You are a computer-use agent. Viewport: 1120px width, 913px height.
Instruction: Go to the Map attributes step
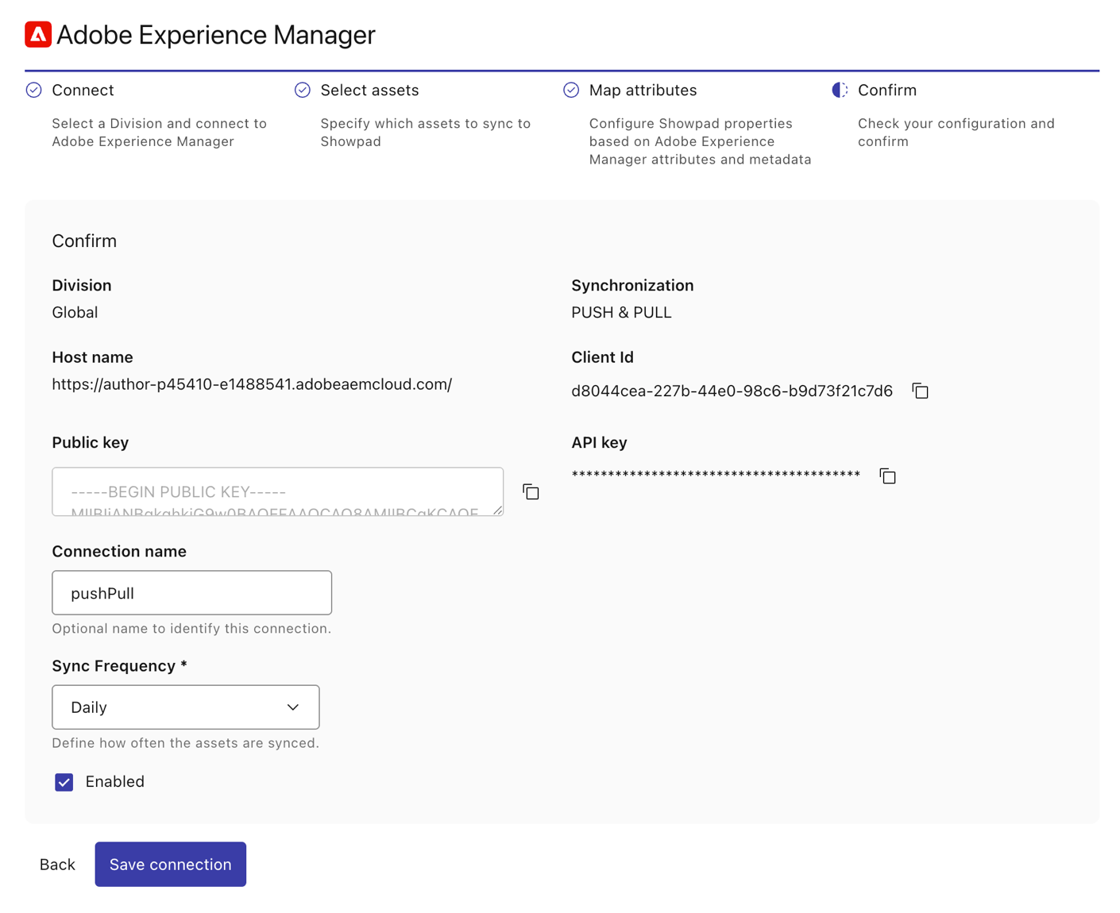(643, 91)
